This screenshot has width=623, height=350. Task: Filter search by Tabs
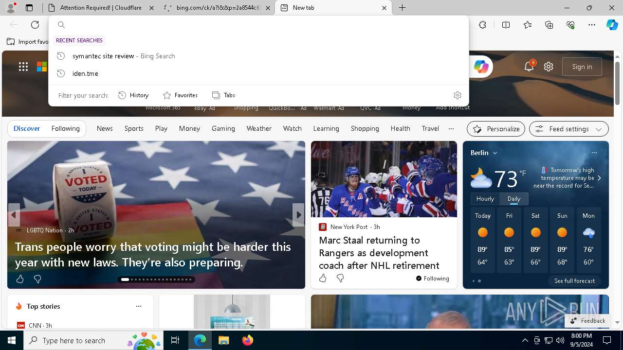pyautogui.click(x=223, y=95)
